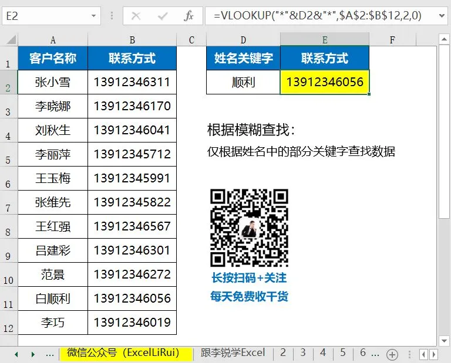451x363 pixels.
Task: Select phone cell 13912345712
Action: [132, 154]
